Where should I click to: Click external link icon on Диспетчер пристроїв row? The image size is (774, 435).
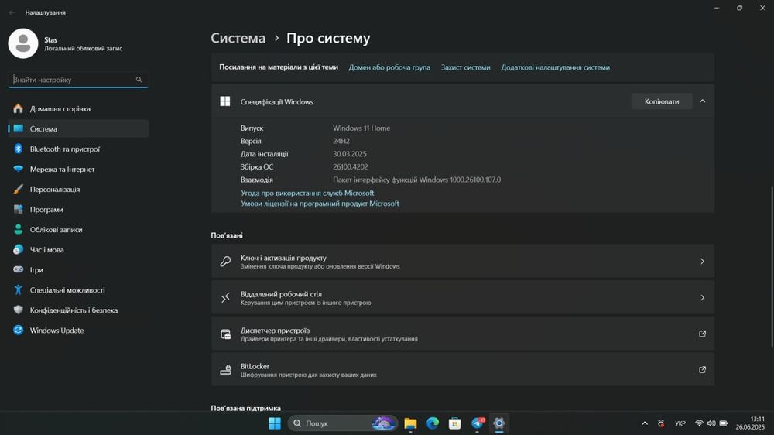click(x=703, y=334)
